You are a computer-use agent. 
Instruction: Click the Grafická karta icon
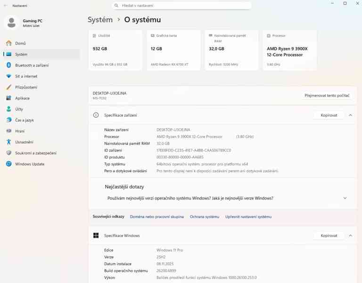tap(152, 35)
